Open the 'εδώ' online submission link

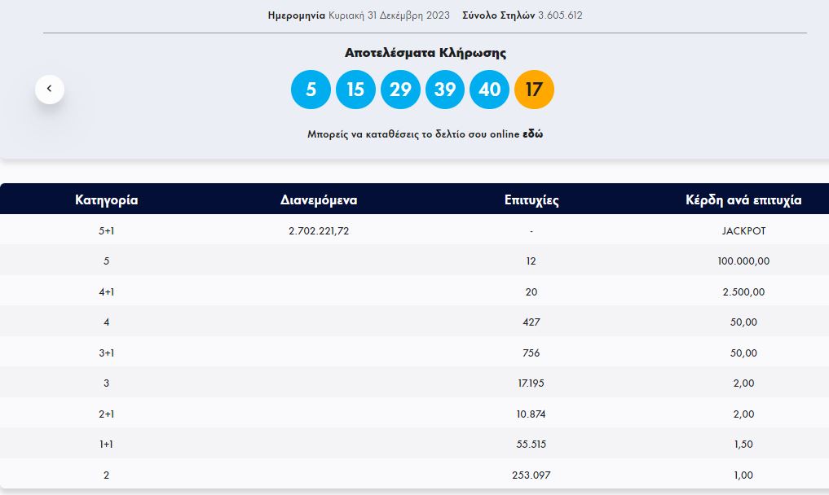[x=533, y=134]
